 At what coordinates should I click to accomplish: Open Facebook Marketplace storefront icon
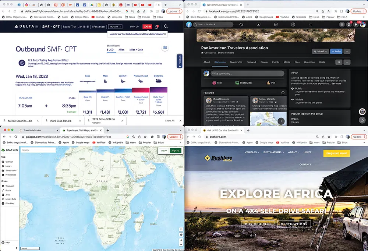(276, 24)
